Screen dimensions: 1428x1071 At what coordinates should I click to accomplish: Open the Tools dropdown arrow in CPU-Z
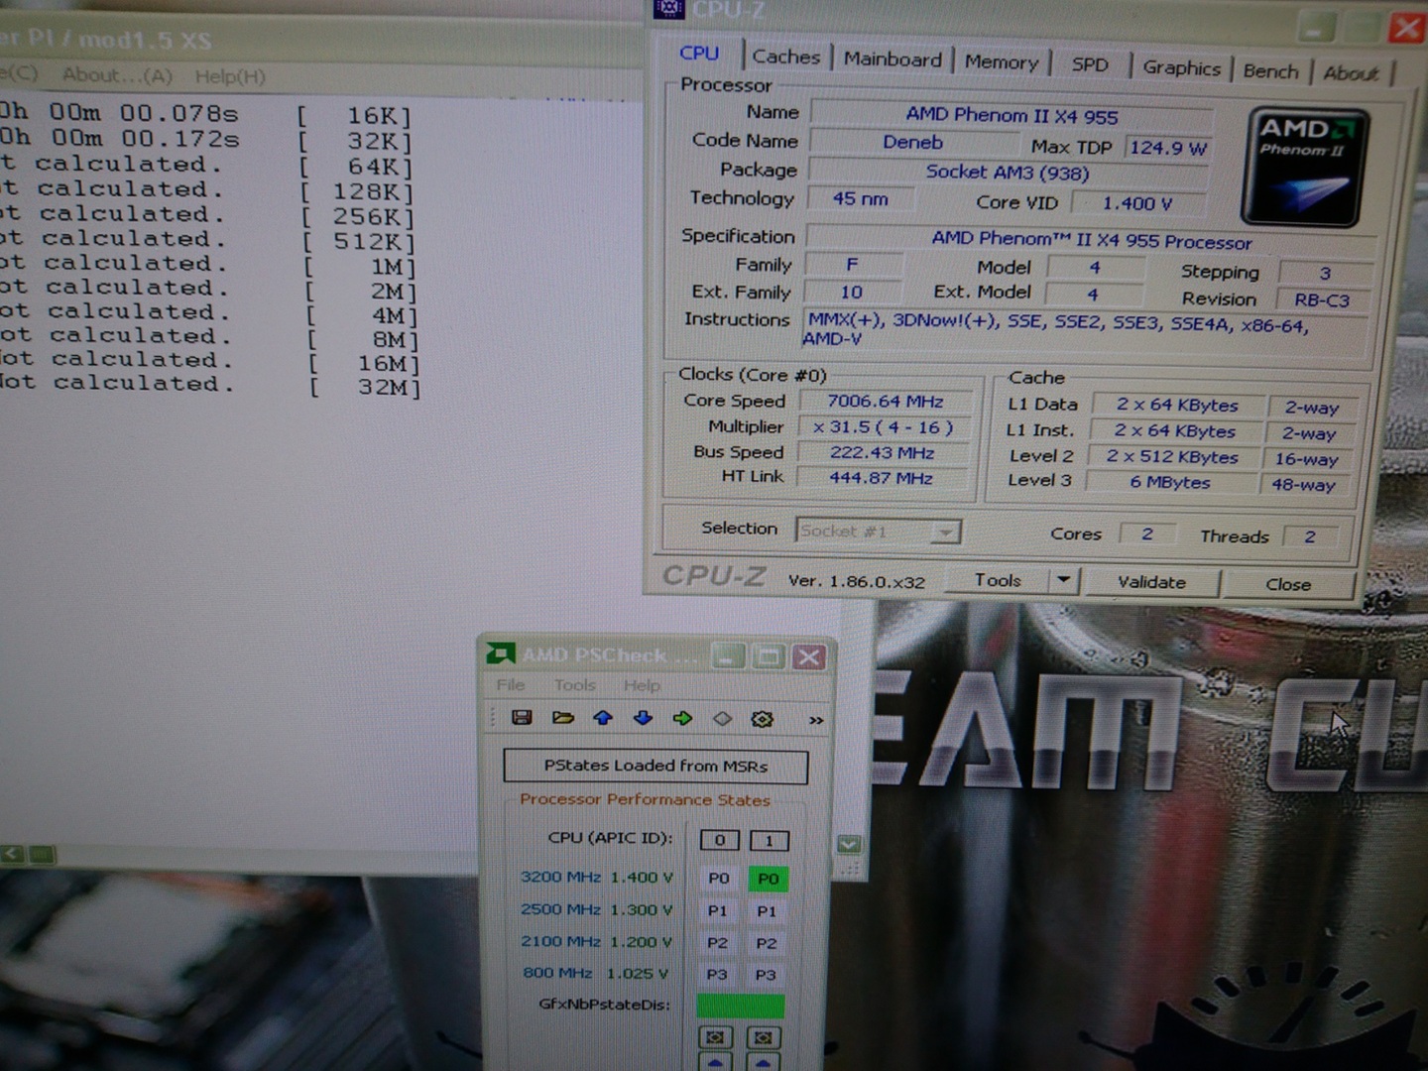point(1063,580)
